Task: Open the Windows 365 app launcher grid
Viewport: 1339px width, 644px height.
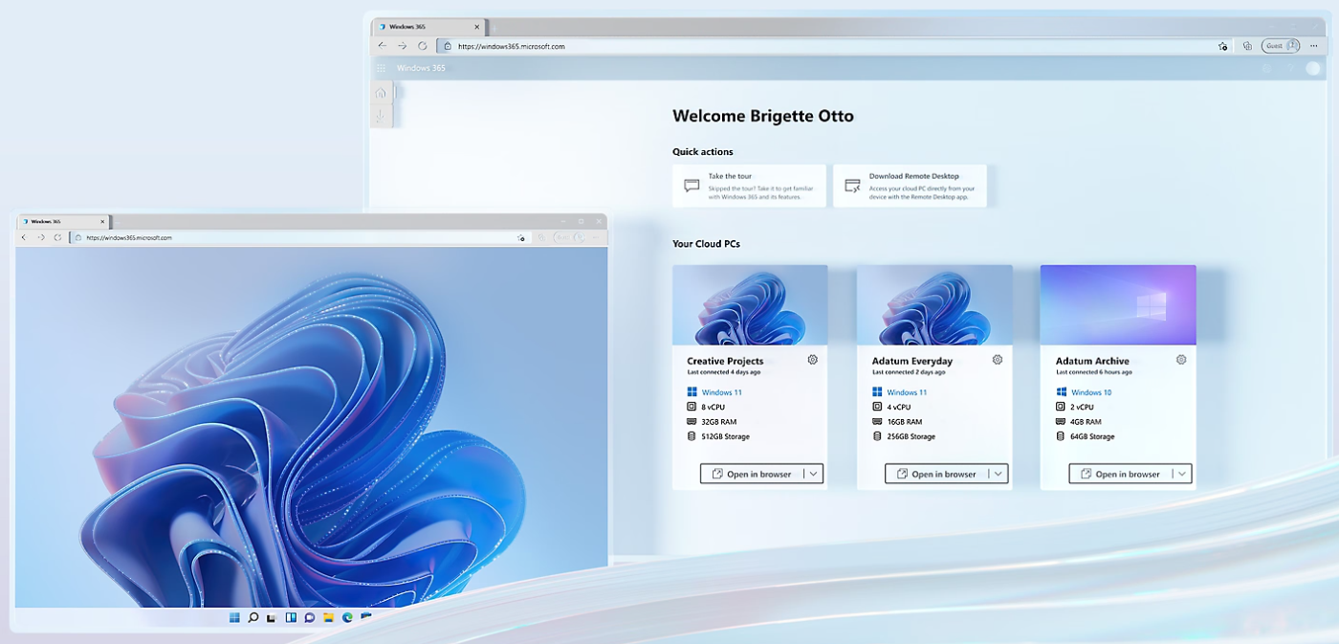Action: [x=381, y=68]
